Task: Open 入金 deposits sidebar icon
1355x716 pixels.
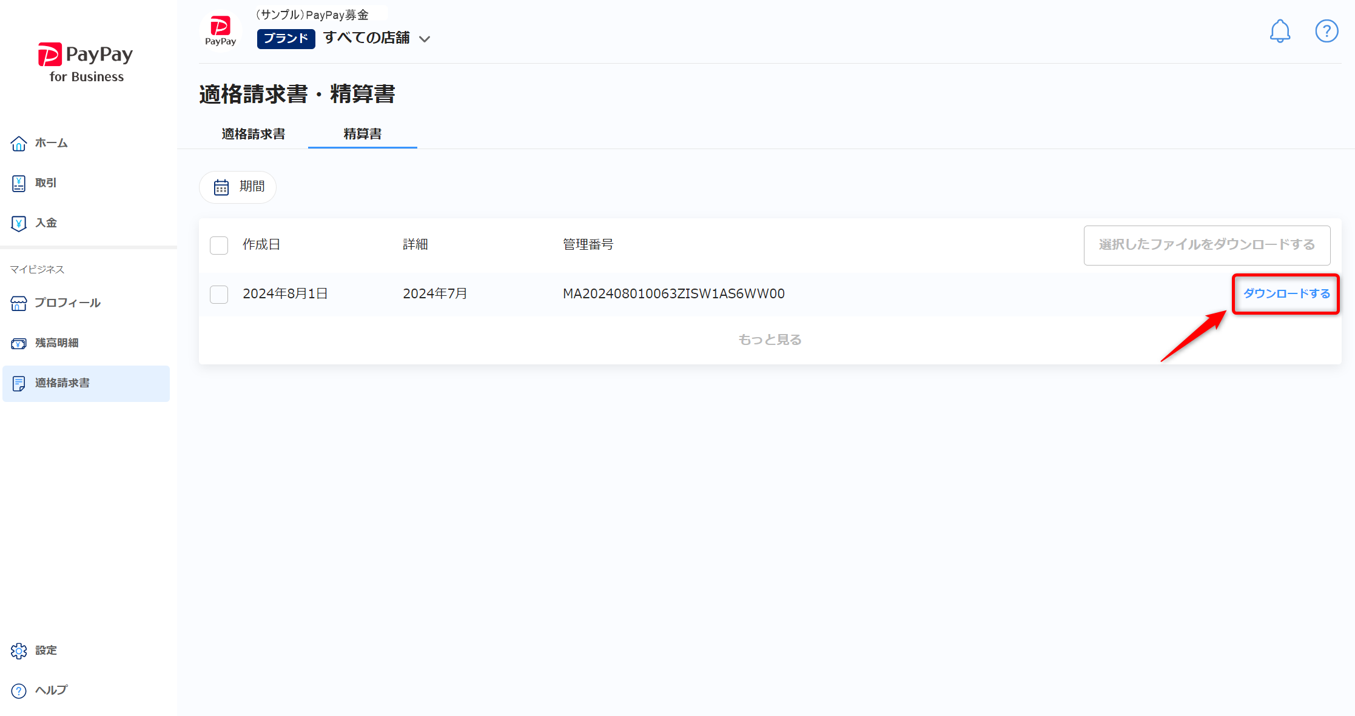Action: pyautogui.click(x=19, y=223)
